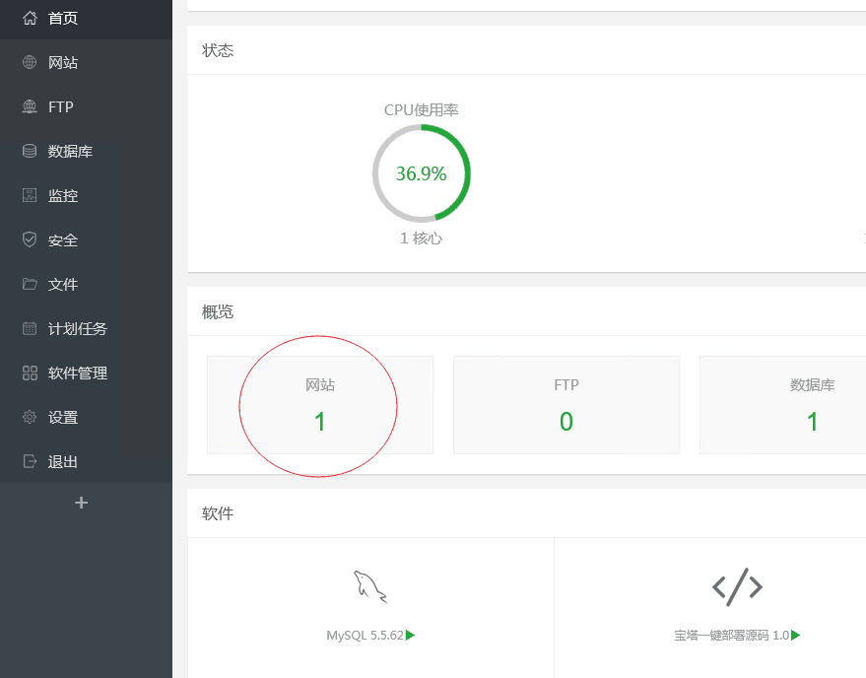Viewport: 866px width, 678px height.
Task: Click the count 1 in 网站 card
Action: pyautogui.click(x=320, y=422)
